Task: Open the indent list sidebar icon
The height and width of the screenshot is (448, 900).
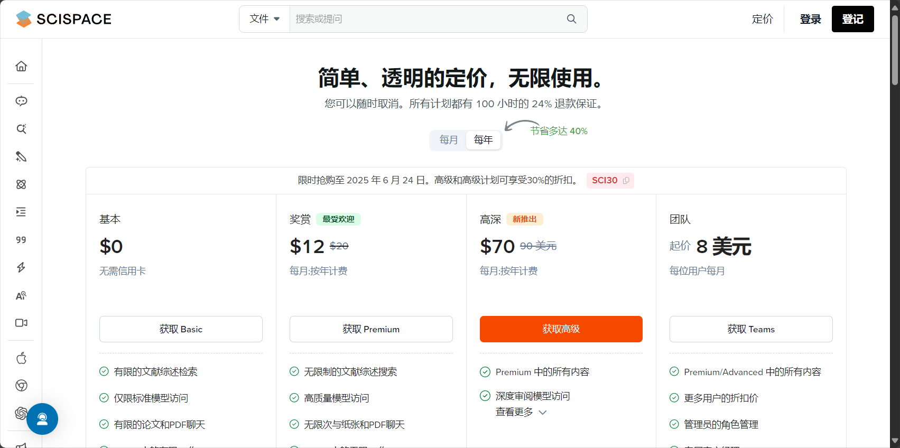Action: 21,212
